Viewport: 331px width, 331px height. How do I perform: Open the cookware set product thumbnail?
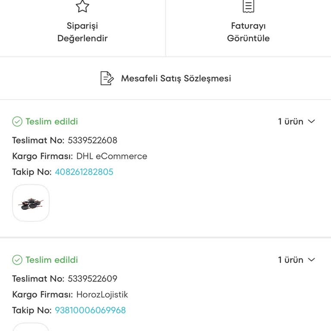[x=31, y=203]
